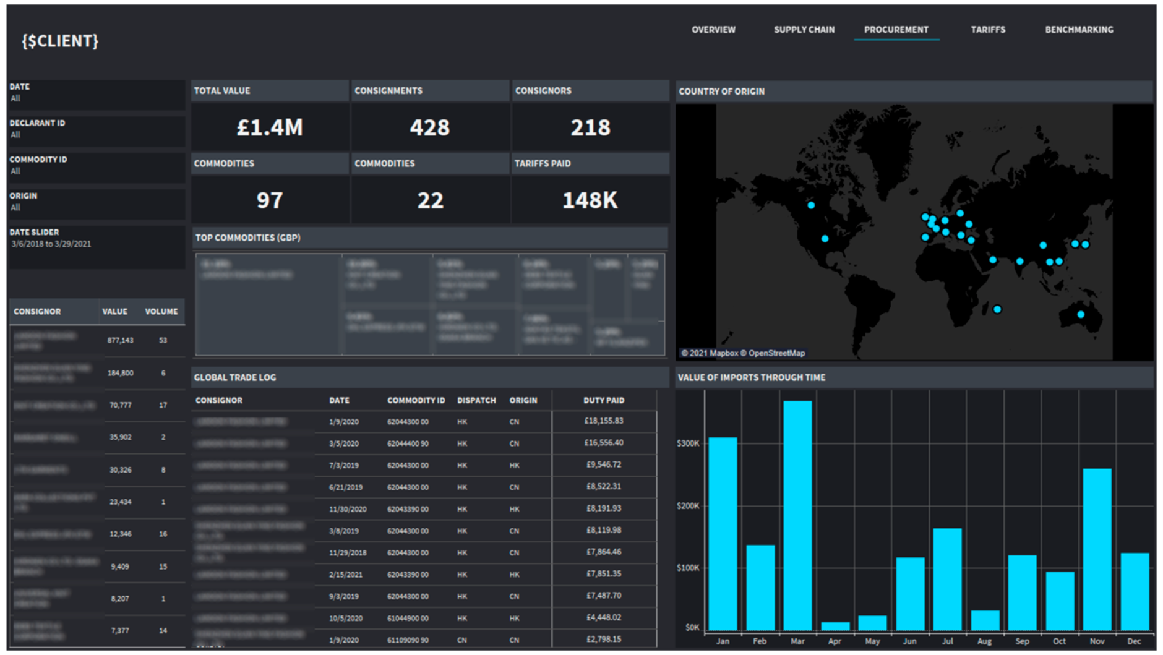The height and width of the screenshot is (655, 1163).
Task: Go to the Overview tab
Action: 713,29
